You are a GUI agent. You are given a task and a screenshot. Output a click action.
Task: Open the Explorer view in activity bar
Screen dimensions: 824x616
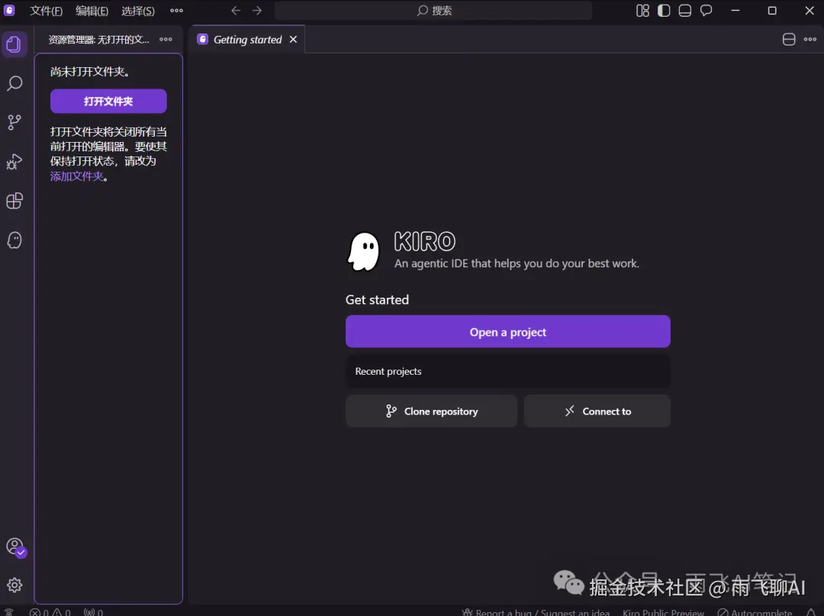pyautogui.click(x=14, y=44)
